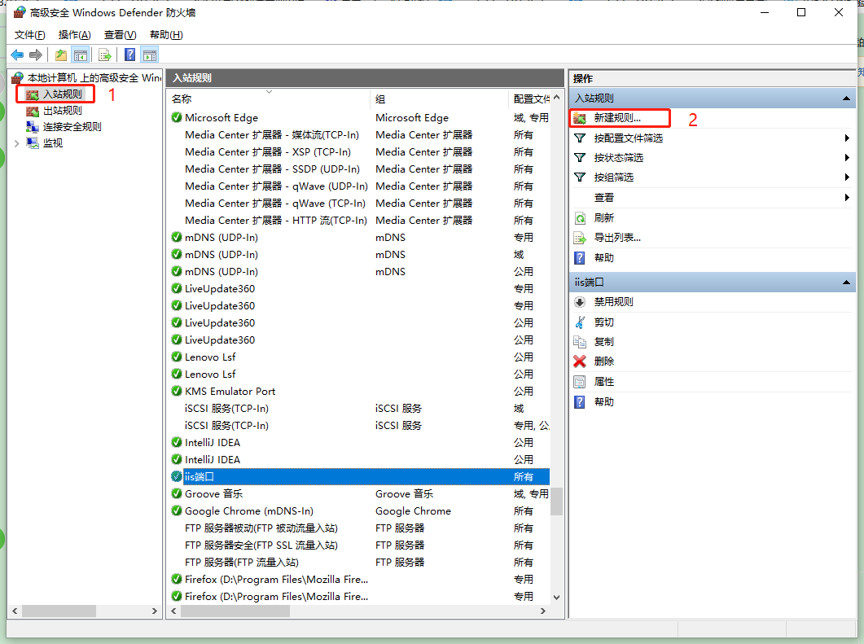Collapse the 入站规则 actions section
864x644 pixels.
pos(846,99)
